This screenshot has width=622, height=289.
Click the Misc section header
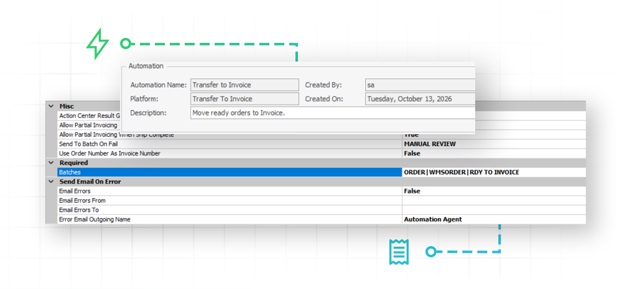[x=67, y=106]
